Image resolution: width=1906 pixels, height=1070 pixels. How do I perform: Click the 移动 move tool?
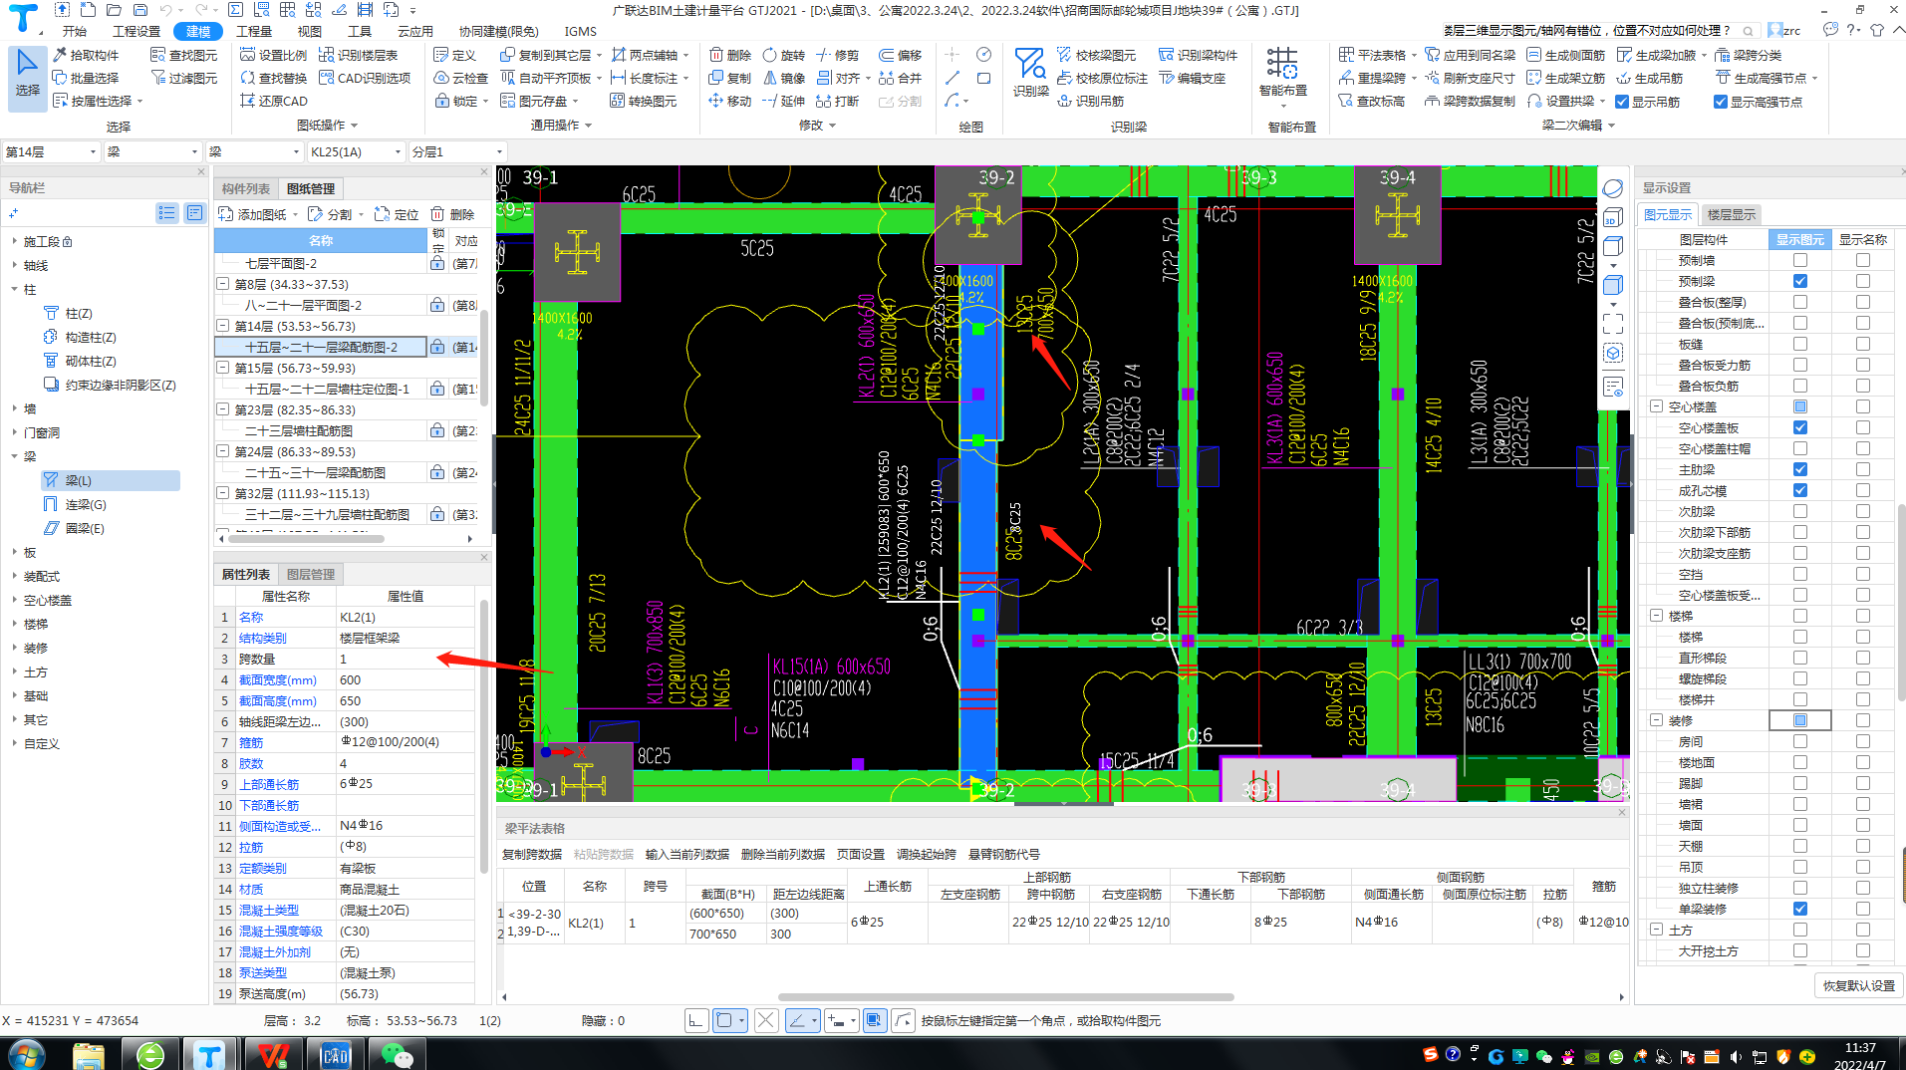tap(730, 101)
